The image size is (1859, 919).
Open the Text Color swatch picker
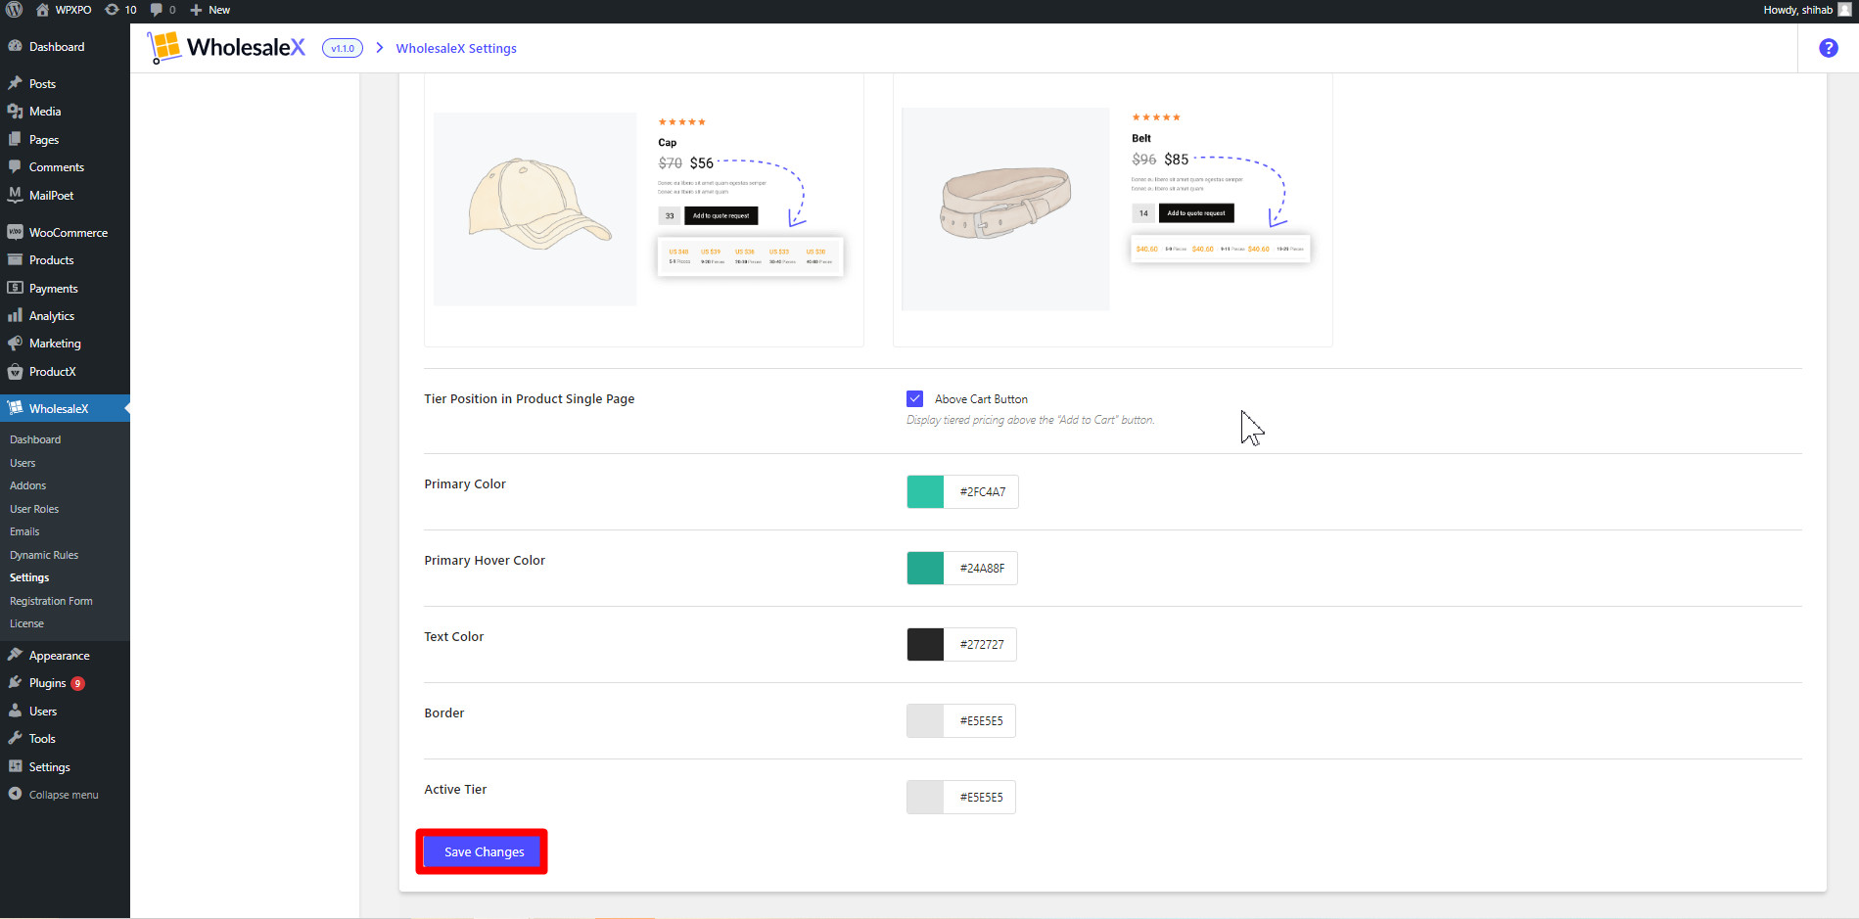click(x=925, y=644)
